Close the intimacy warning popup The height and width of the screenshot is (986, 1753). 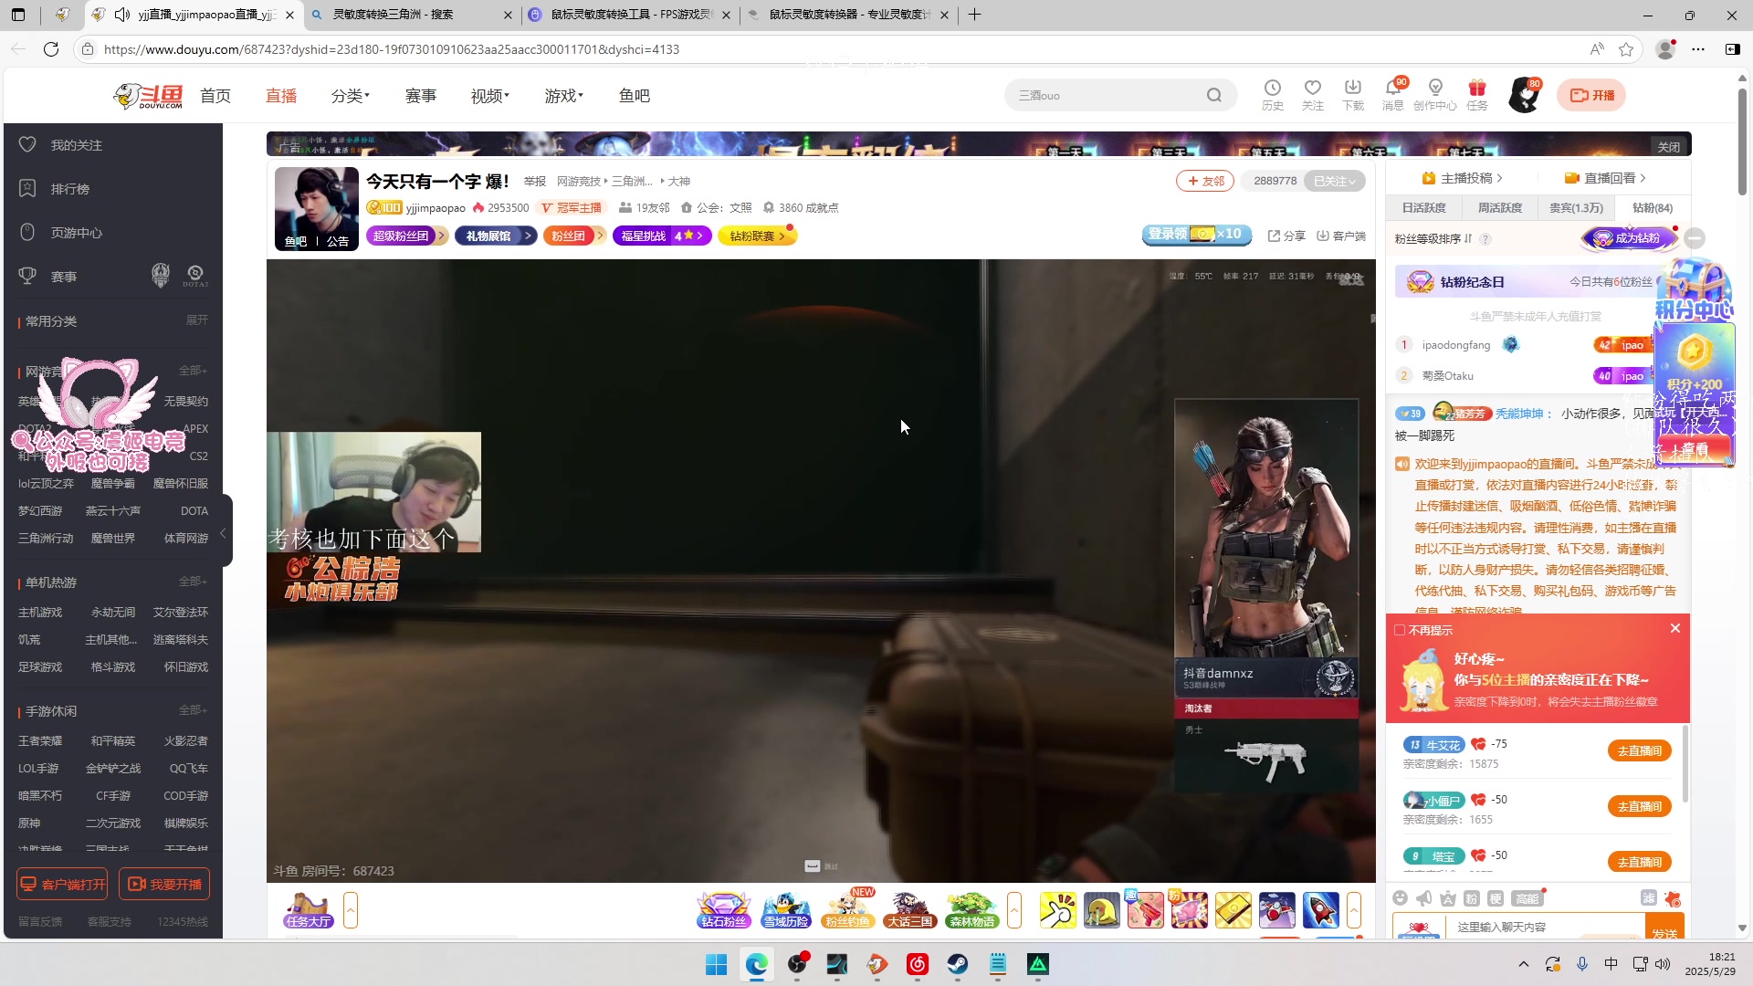pos(1675,628)
